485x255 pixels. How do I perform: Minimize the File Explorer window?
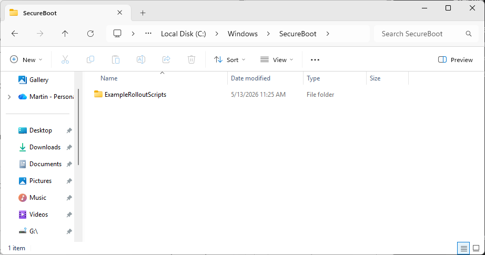(x=425, y=8)
